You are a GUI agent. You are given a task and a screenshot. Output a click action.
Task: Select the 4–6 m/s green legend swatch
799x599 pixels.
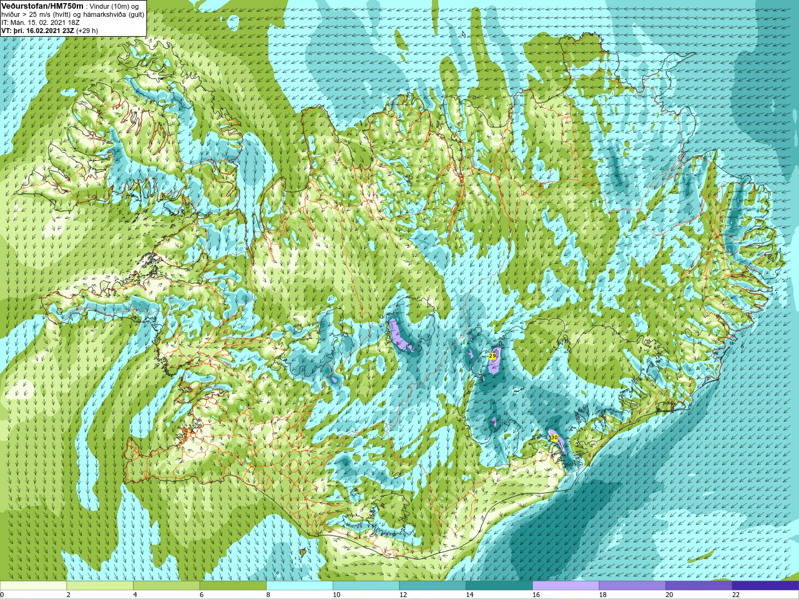(x=166, y=586)
